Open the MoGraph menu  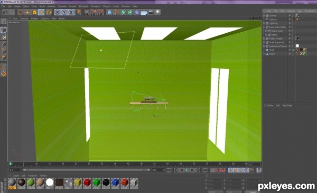[x=83, y=6]
